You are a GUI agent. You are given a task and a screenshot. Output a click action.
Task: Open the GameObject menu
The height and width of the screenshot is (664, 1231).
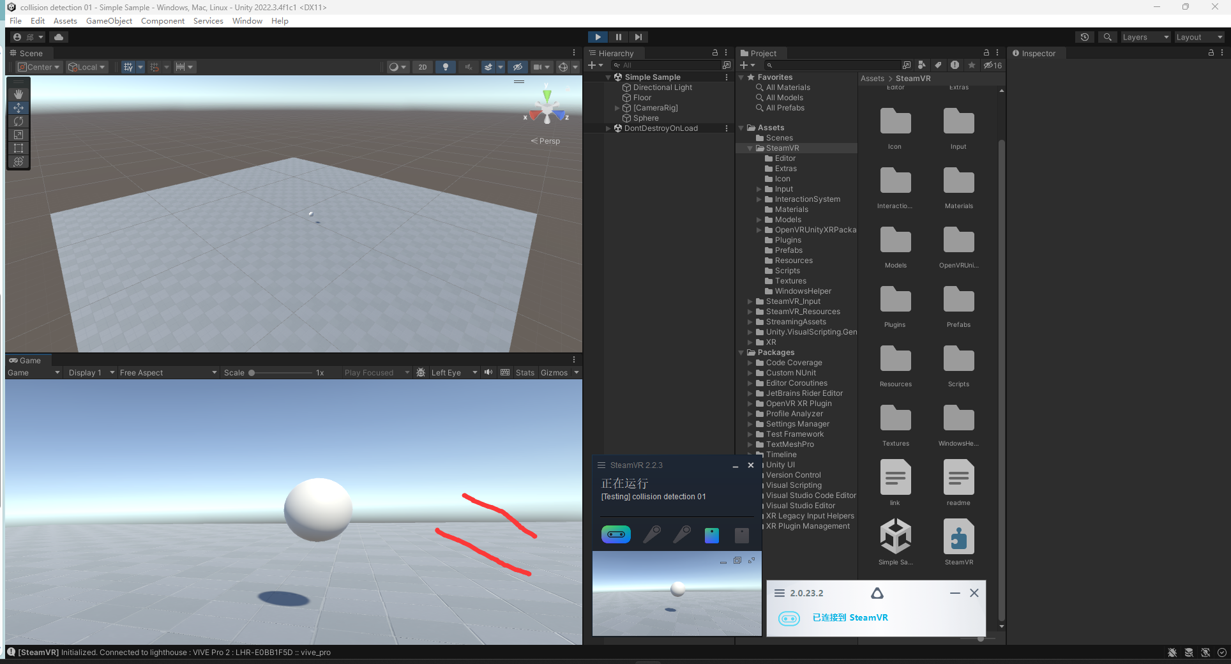109,21
